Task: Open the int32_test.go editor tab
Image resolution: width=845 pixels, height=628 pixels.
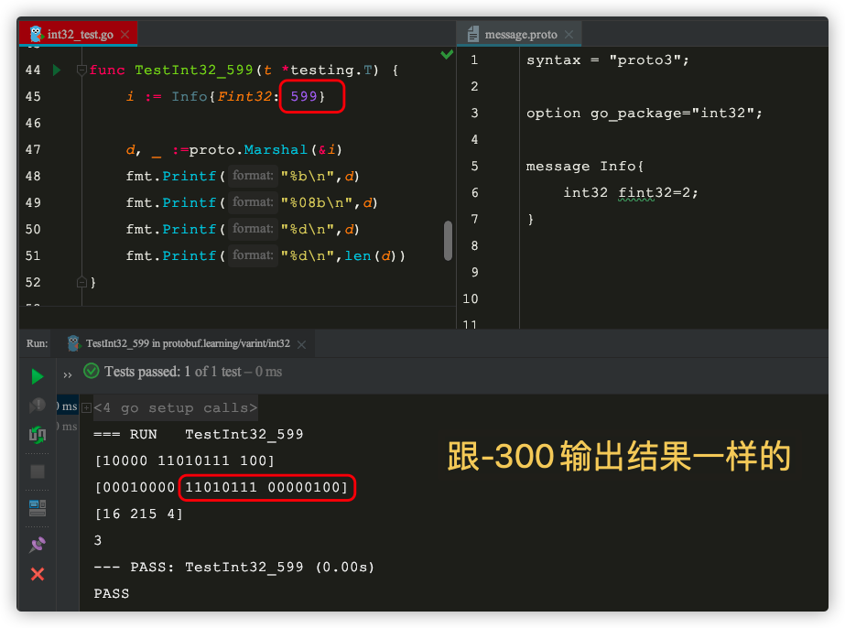Action: [79, 35]
